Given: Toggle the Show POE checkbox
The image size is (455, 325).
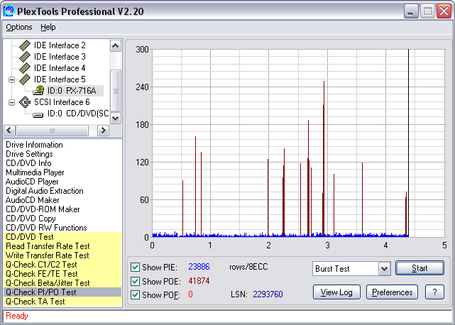Looking at the screenshot, I should (135, 281).
